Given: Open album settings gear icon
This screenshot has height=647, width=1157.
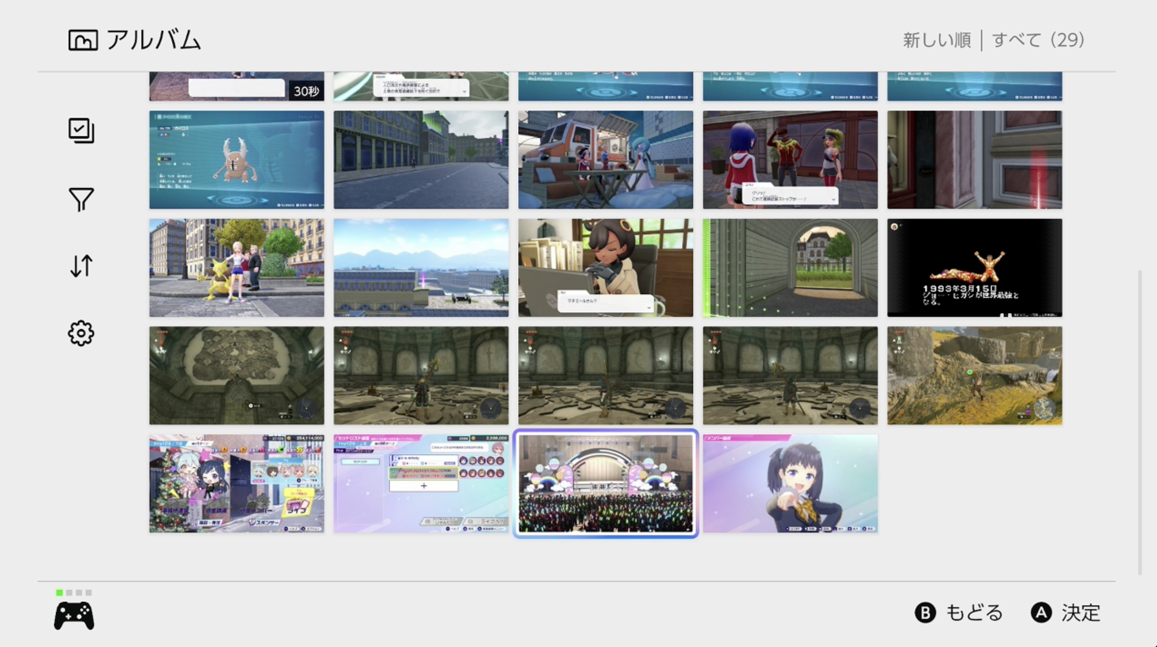Looking at the screenshot, I should point(81,333).
